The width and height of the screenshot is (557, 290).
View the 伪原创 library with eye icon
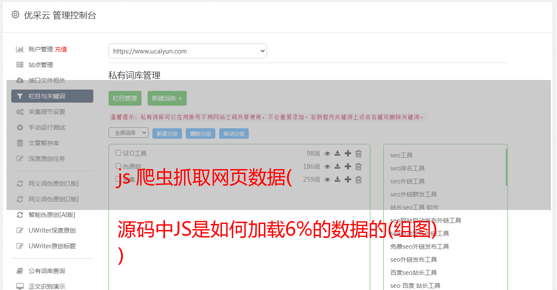click(x=327, y=167)
